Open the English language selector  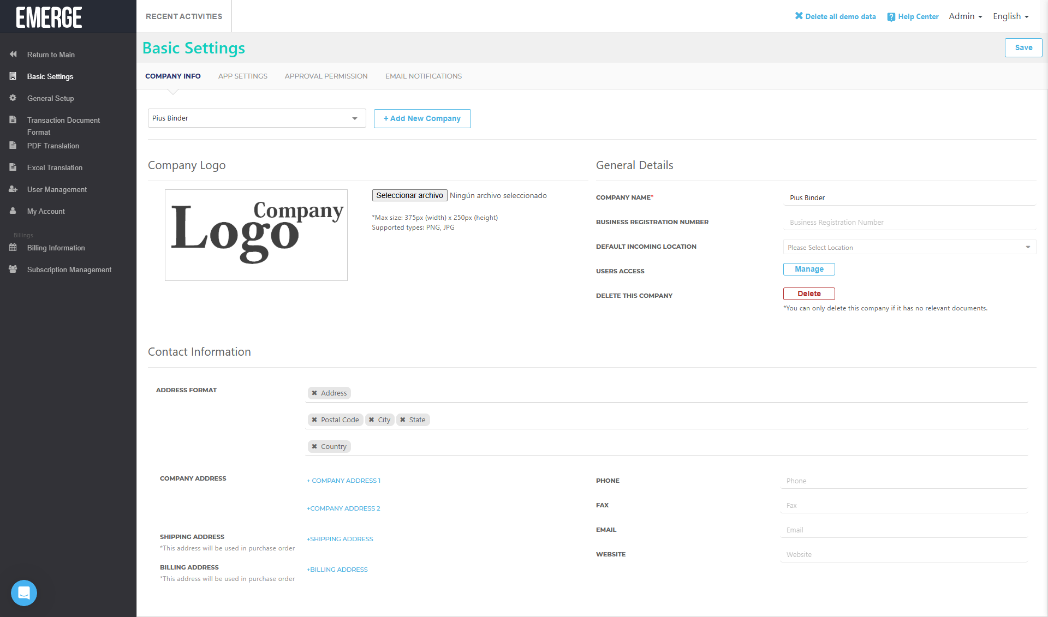[x=1010, y=16]
